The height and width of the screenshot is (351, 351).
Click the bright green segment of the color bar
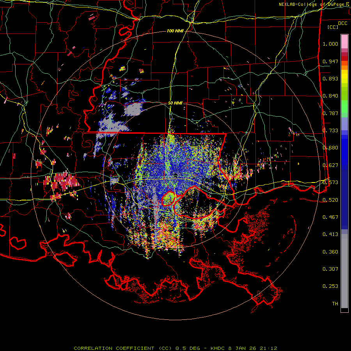[344, 106]
